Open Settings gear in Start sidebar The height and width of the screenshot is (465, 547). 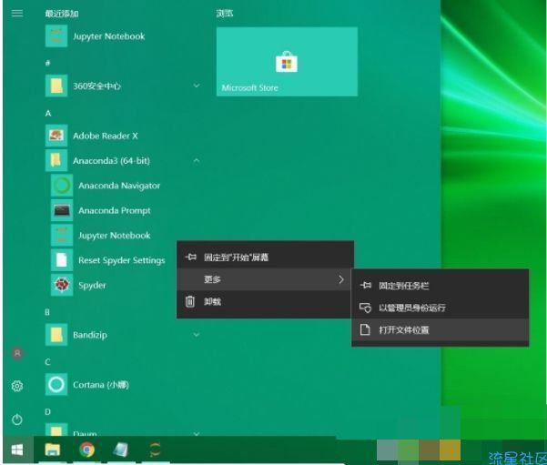coord(17,386)
